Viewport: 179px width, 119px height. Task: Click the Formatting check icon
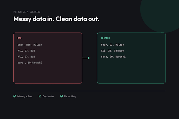click(x=61, y=96)
